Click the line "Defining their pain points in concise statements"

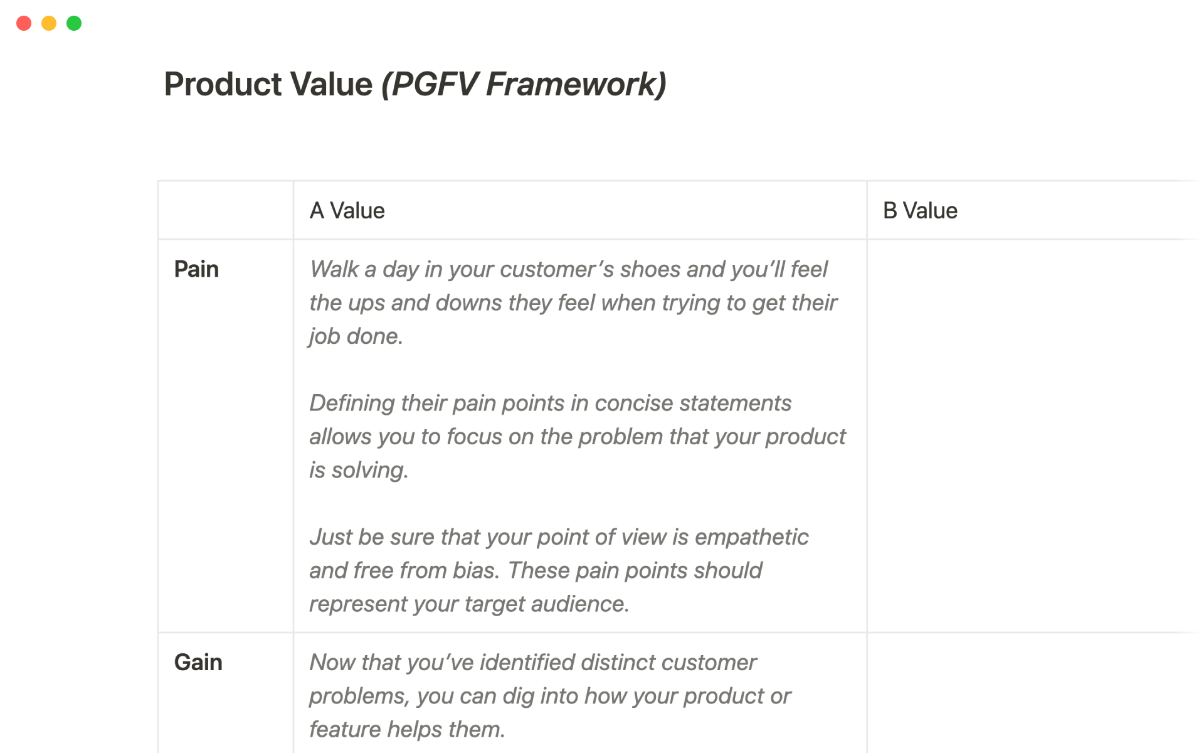click(550, 403)
